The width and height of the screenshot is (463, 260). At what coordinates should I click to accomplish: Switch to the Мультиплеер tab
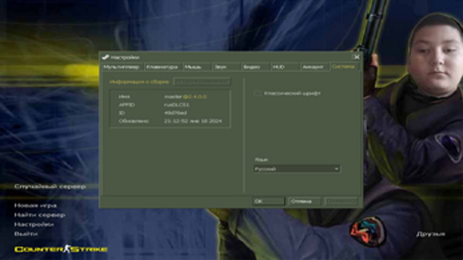tap(122, 67)
